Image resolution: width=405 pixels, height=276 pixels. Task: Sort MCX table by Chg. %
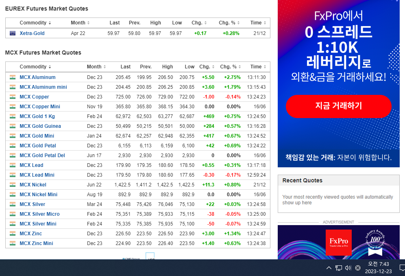click(231, 67)
